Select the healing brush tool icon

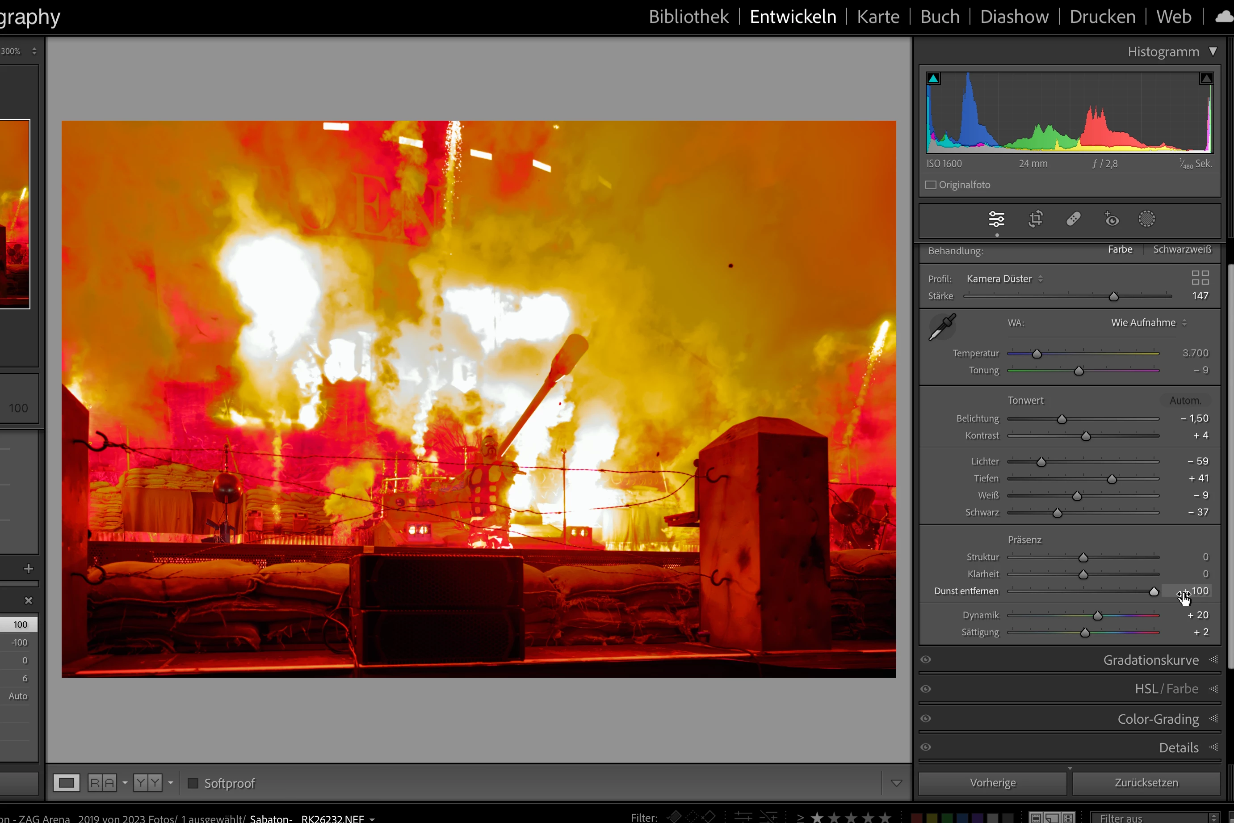click(x=1073, y=219)
